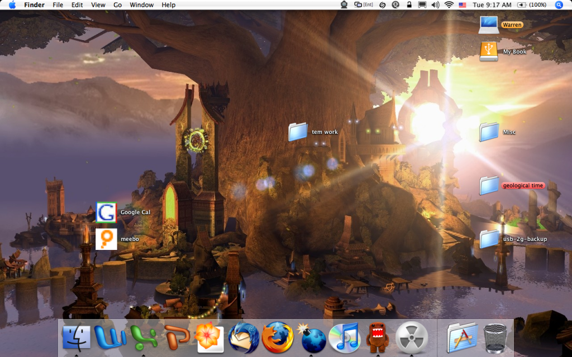Open the Help menu
Image resolution: width=572 pixels, height=357 pixels.
coord(169,4)
